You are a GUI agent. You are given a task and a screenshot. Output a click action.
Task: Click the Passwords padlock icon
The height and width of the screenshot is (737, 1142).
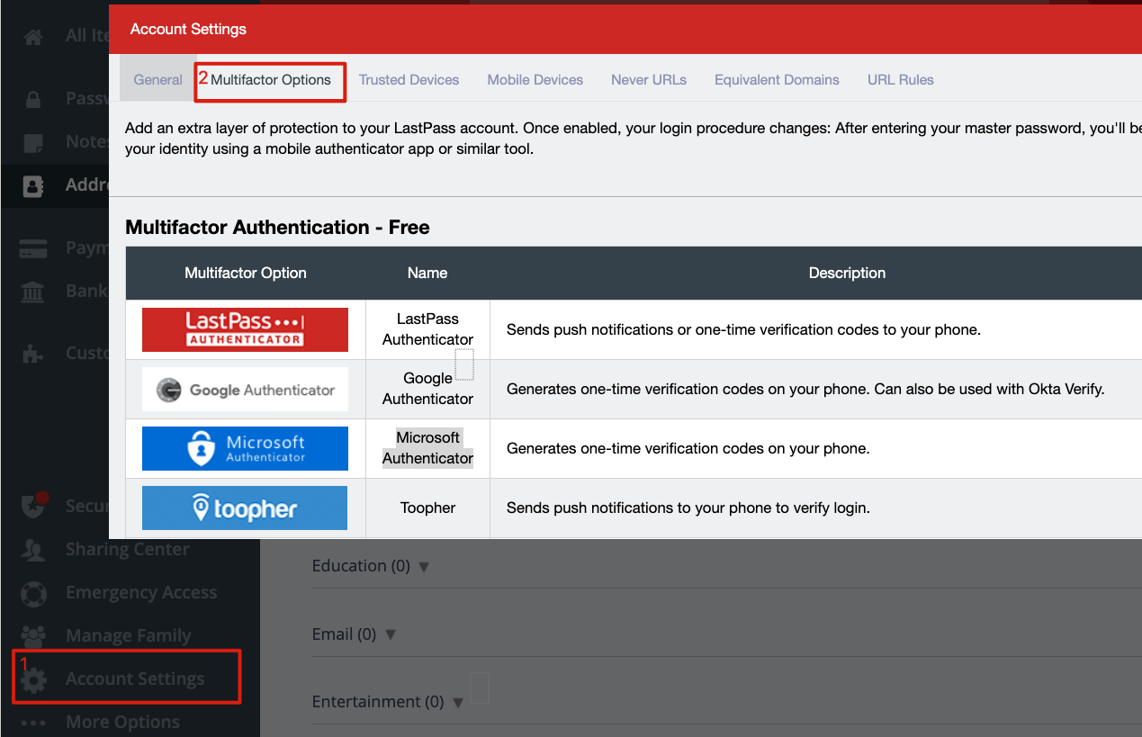33,99
